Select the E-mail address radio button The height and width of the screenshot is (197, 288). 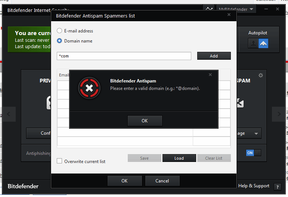[59, 31]
